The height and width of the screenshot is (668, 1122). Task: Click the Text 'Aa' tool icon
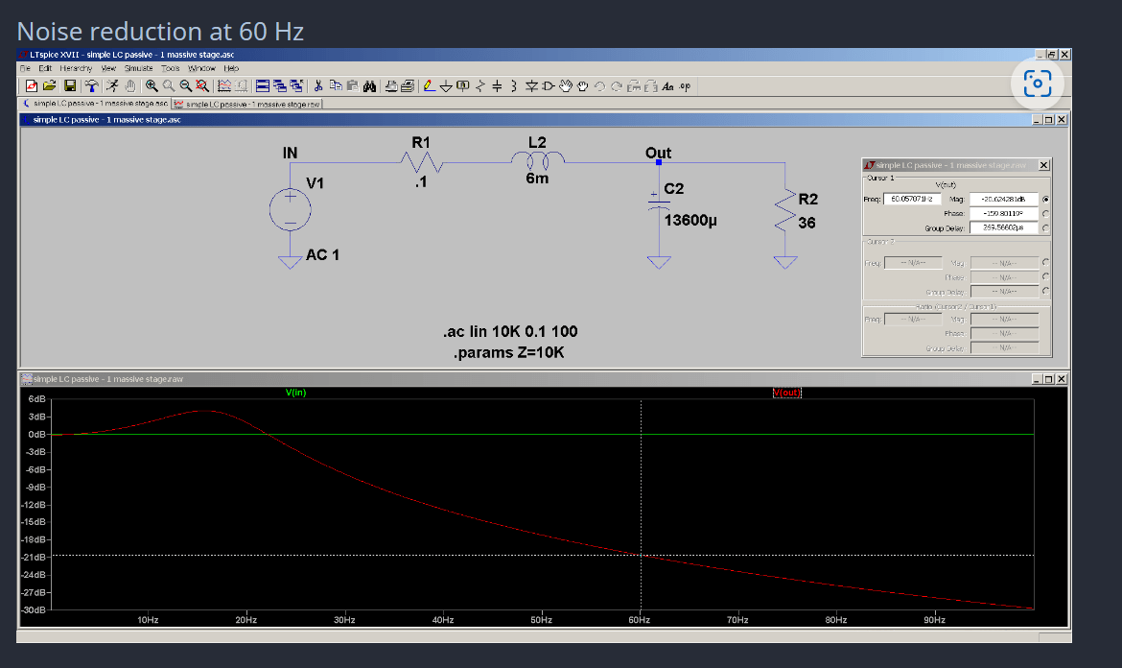[x=667, y=86]
